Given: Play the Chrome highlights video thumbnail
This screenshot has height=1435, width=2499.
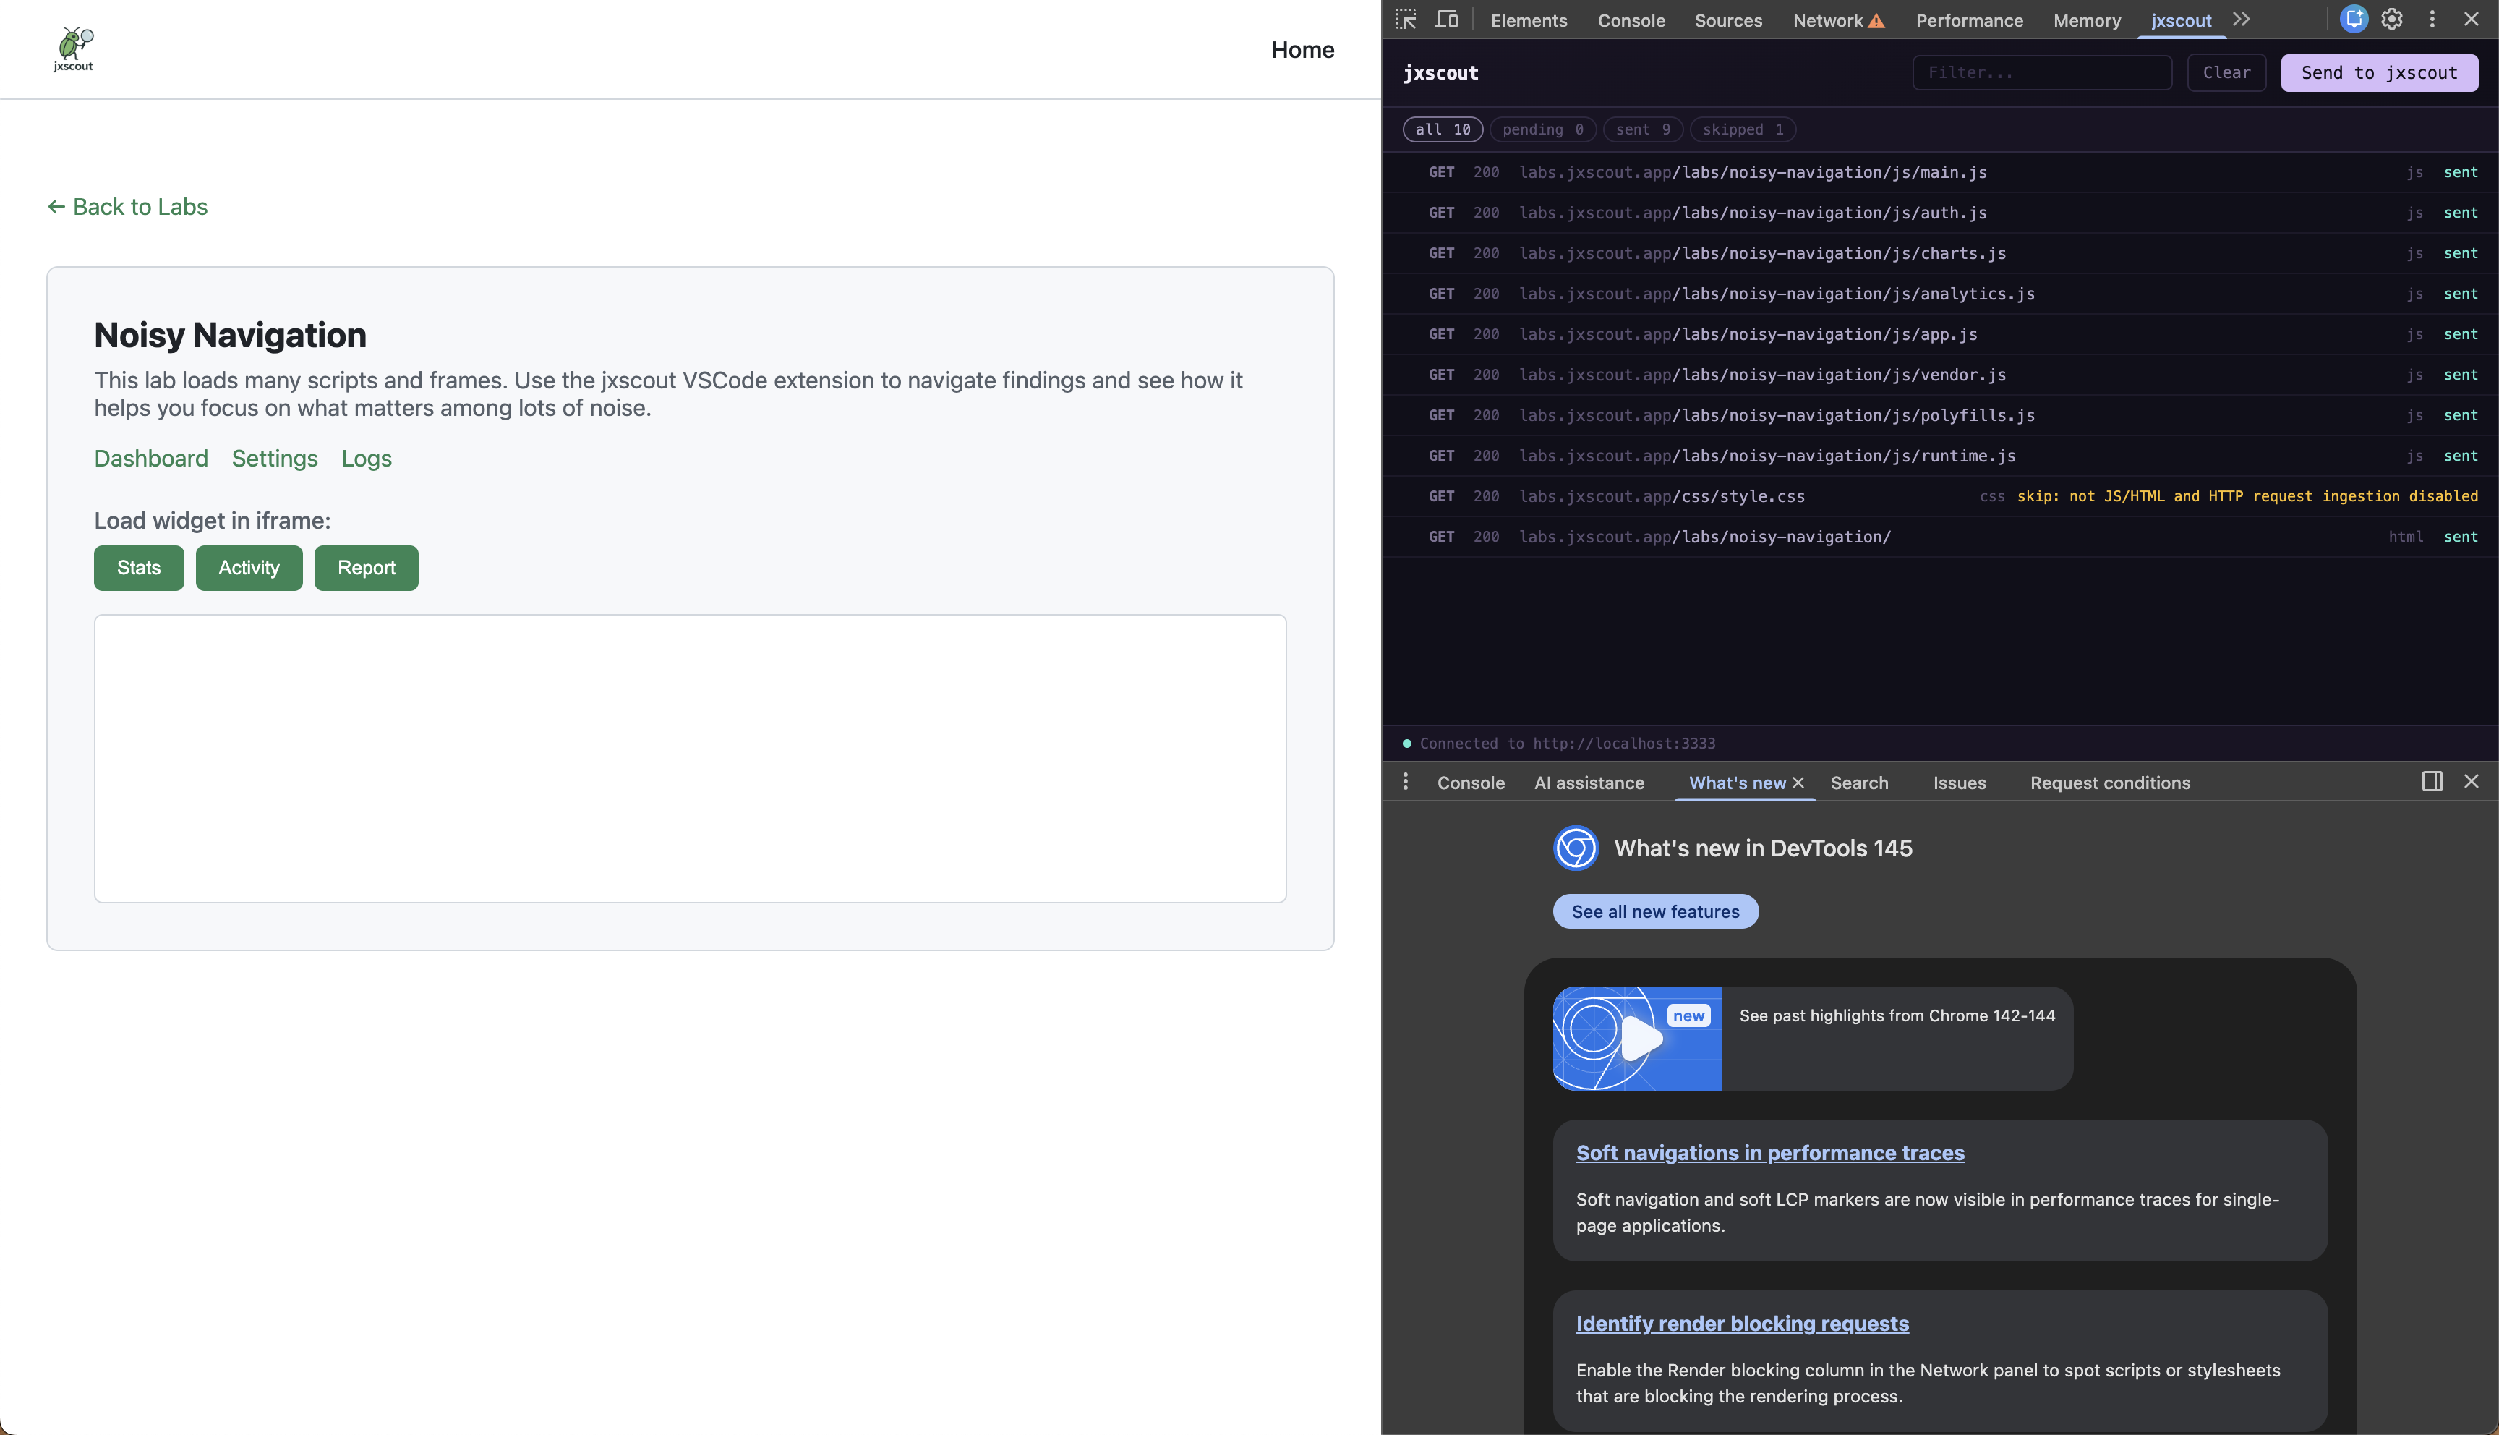Looking at the screenshot, I should [x=1638, y=1038].
